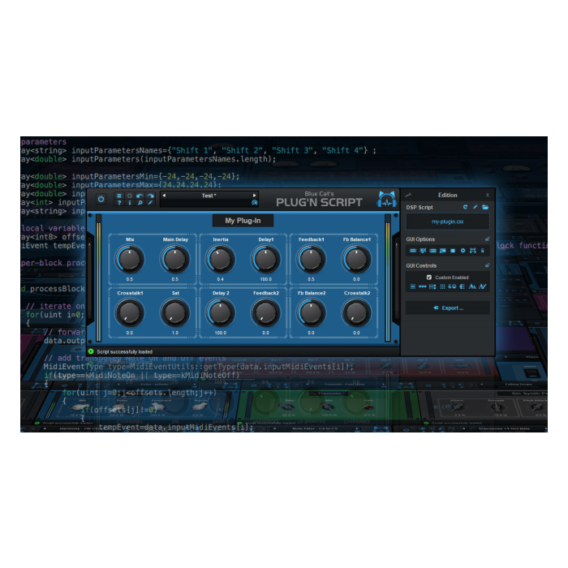Viewport: 568px width, 568px height.
Task: Edit the DSP script with the pencil icon
Action: [475, 207]
